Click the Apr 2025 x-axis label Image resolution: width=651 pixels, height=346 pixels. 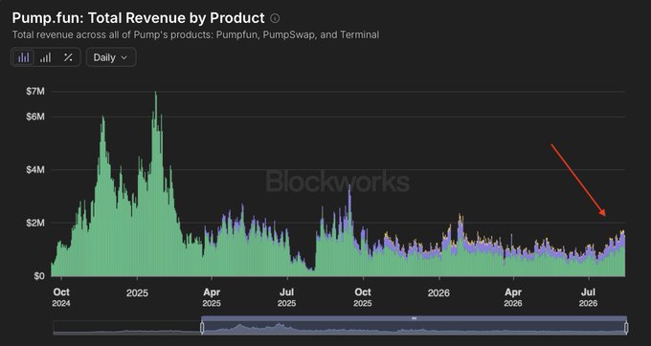coord(212,297)
